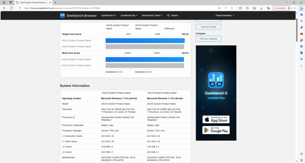Open notifications bell in sidebar
Image resolution: width=305 pixels, height=163 pixels.
[301, 15]
